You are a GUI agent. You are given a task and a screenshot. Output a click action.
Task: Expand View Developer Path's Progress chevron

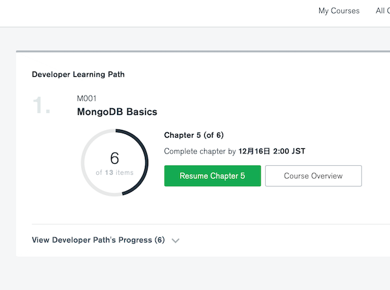(x=175, y=241)
